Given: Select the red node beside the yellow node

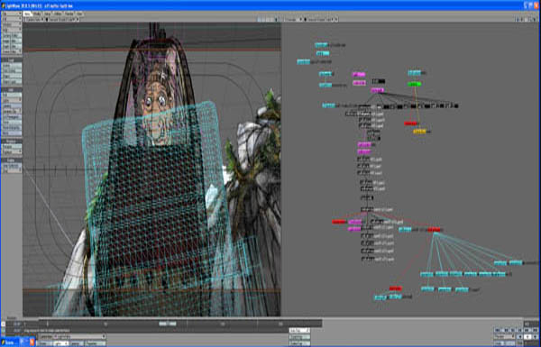Looking at the screenshot, I should click(x=410, y=123).
